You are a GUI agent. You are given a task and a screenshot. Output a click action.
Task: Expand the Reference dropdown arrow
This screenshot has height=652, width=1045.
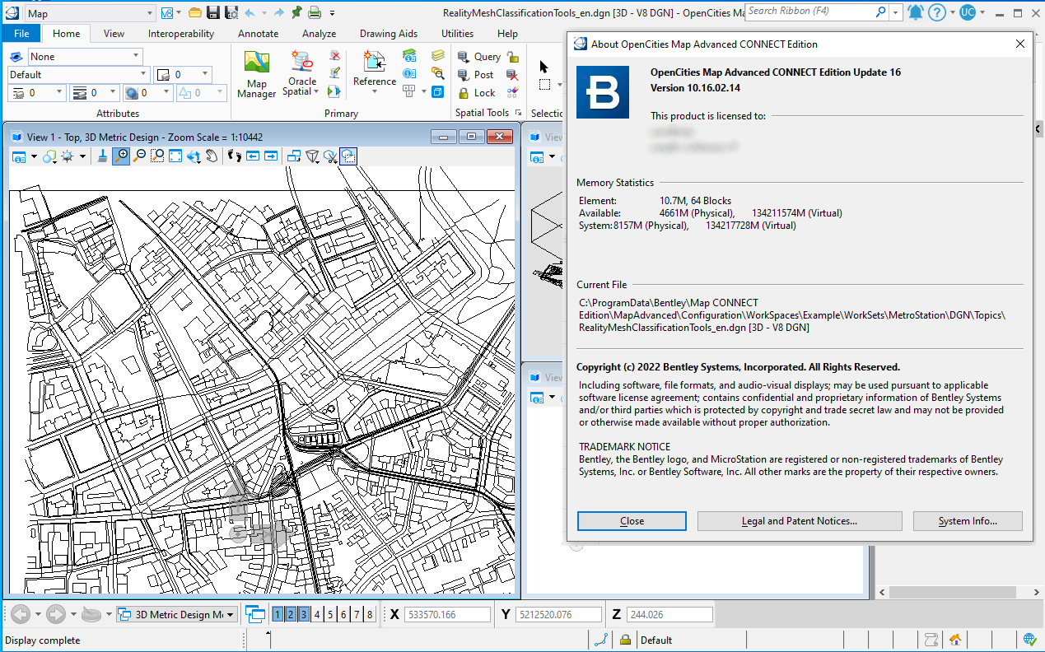click(375, 91)
